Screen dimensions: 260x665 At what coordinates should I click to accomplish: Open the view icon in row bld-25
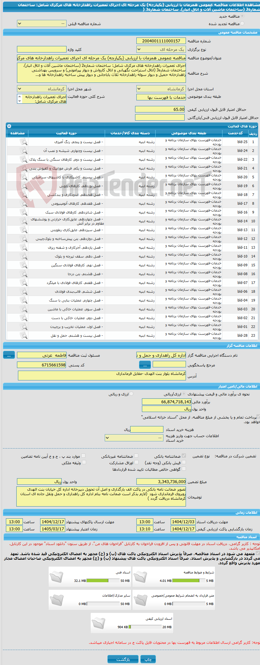click(23, 142)
